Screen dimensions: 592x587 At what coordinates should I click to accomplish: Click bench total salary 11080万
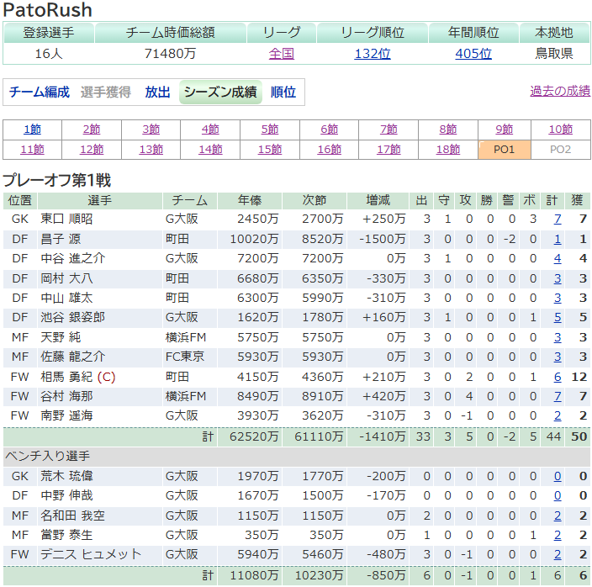point(254,576)
